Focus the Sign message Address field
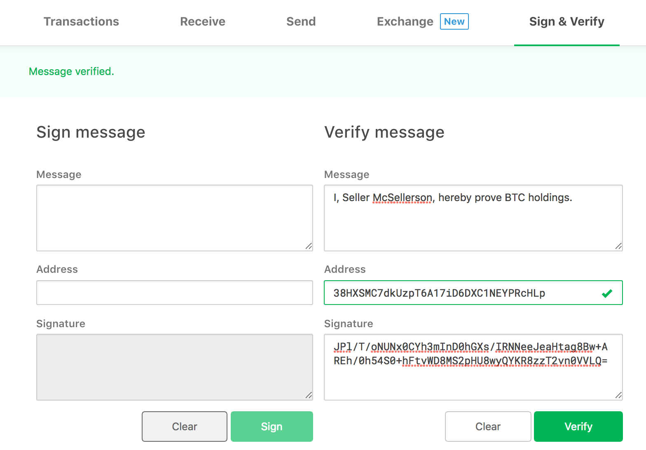The height and width of the screenshot is (450, 646). tap(174, 293)
